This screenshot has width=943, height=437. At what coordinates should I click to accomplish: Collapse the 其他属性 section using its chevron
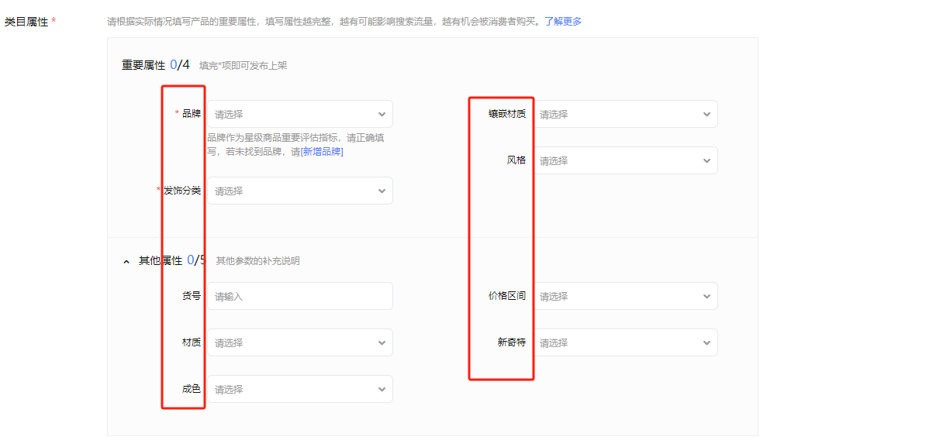[x=126, y=262]
